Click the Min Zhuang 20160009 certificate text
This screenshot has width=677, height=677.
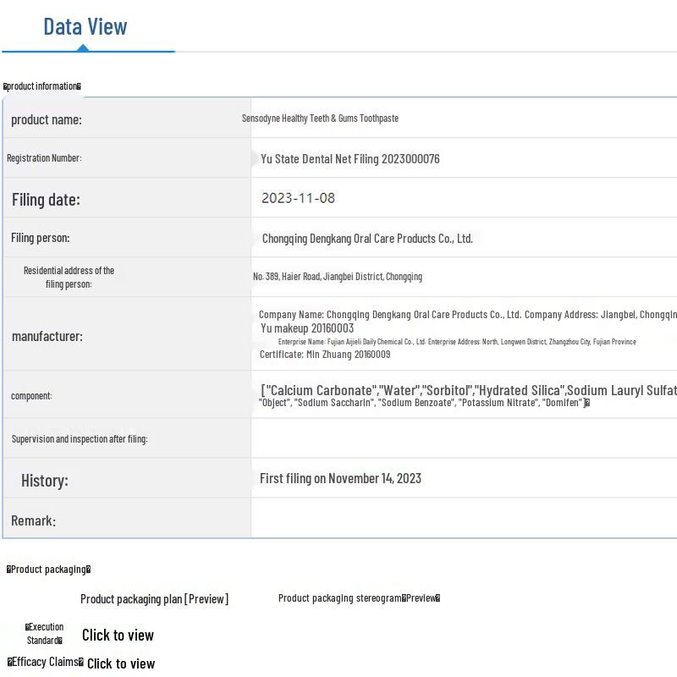pos(325,355)
